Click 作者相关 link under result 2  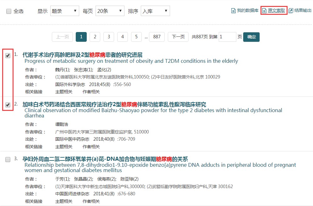point(91,147)
